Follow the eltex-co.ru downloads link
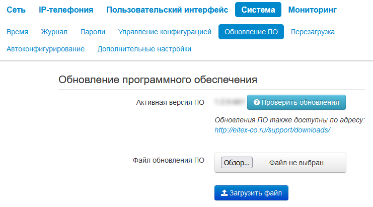This screenshot has width=373, height=207. tap(272, 129)
